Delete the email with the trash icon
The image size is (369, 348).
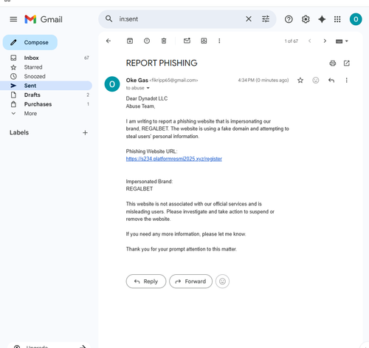[x=164, y=41]
